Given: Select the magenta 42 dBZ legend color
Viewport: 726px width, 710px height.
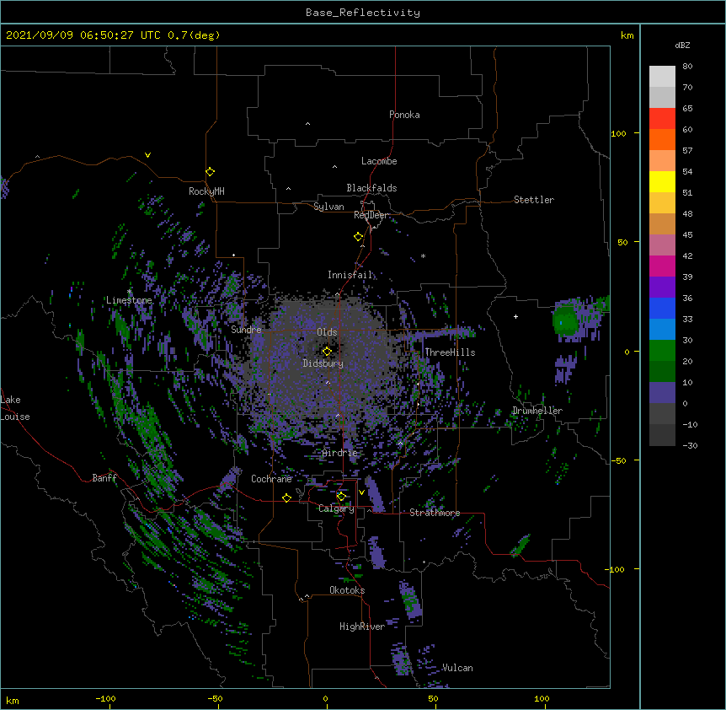Looking at the screenshot, I should pyautogui.click(x=662, y=266).
